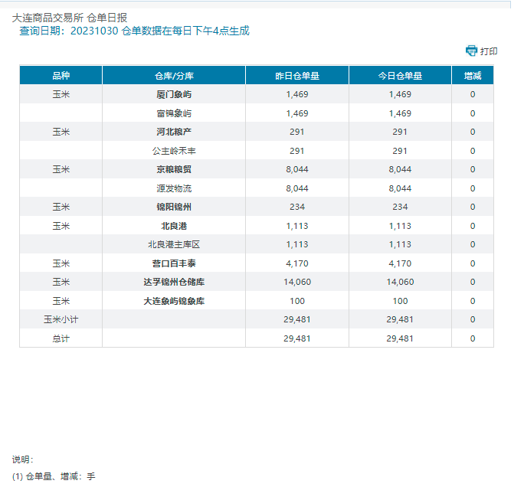Click the 公主岭禾丰 sub-warehouse entry

coord(174,151)
